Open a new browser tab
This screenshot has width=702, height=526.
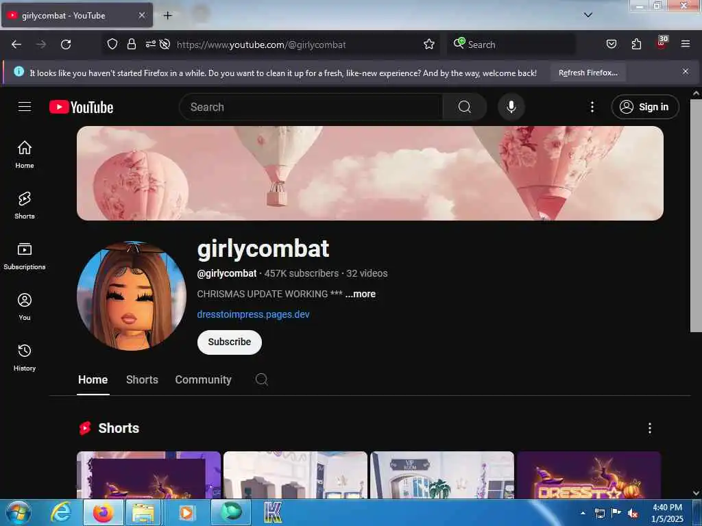pyautogui.click(x=168, y=16)
